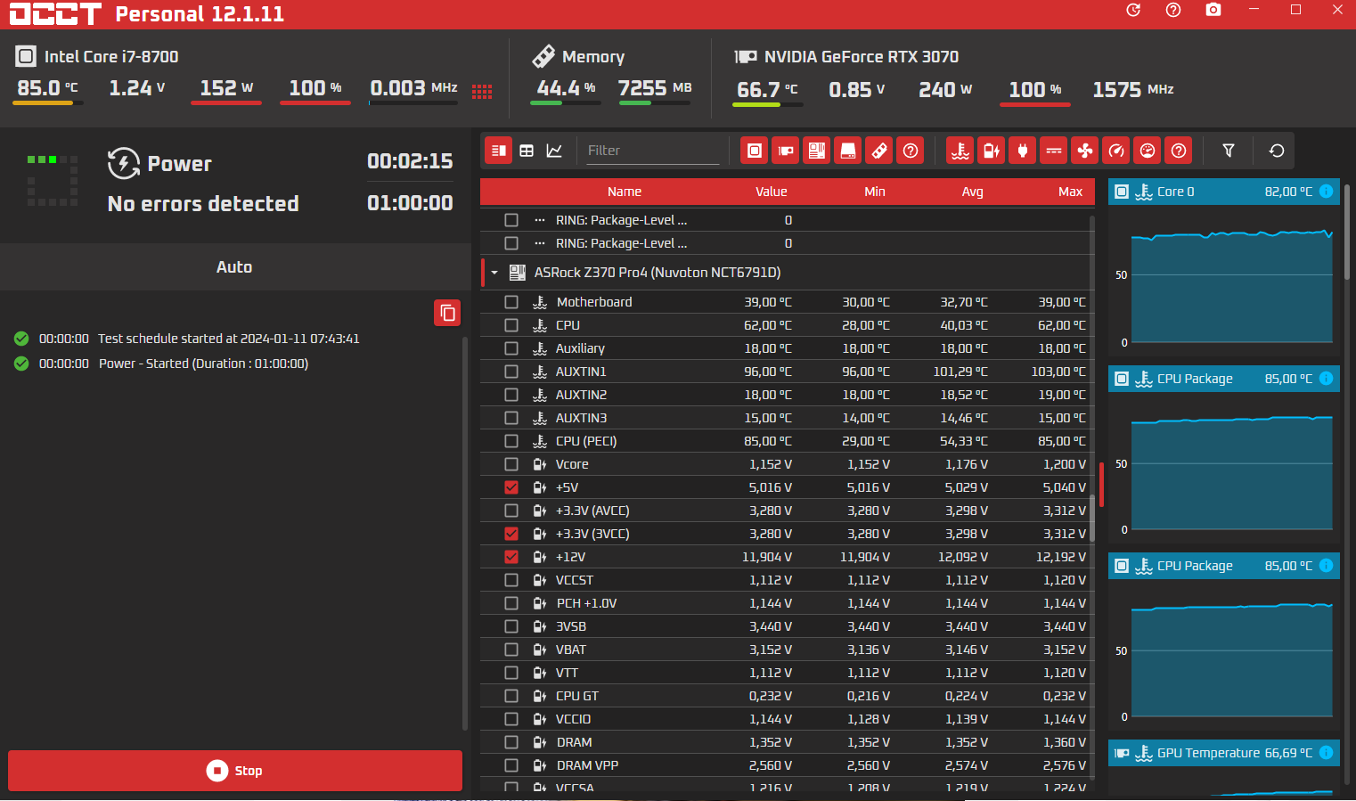Toggle the Core 0 graph header square
1356x801 pixels.
1122,192
